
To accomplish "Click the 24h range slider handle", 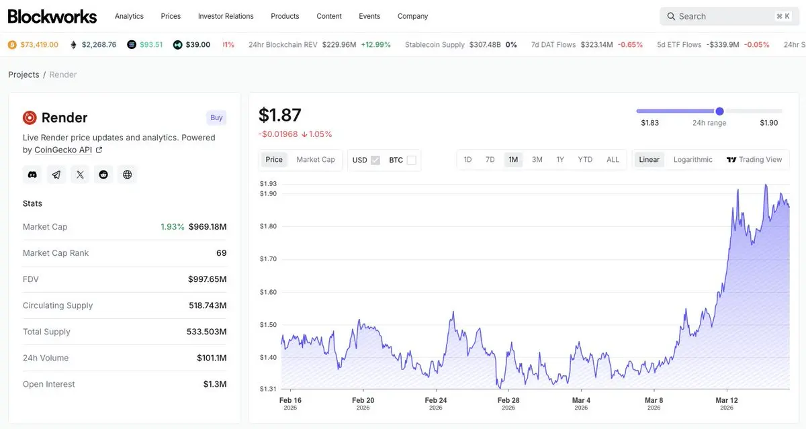I will click(x=719, y=111).
